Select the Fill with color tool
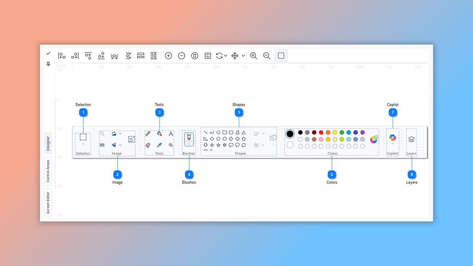This screenshot has height=266, width=473. click(x=159, y=133)
